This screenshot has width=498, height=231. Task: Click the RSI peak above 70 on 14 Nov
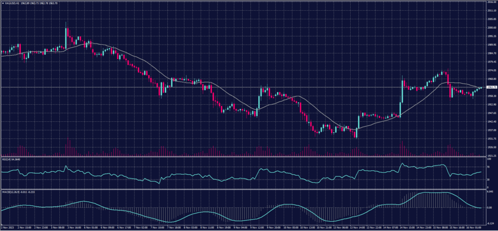click(x=402, y=164)
